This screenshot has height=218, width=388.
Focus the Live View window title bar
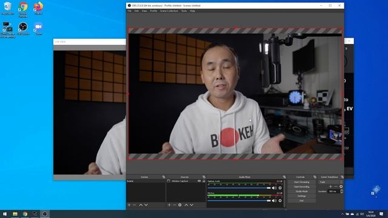coord(90,42)
